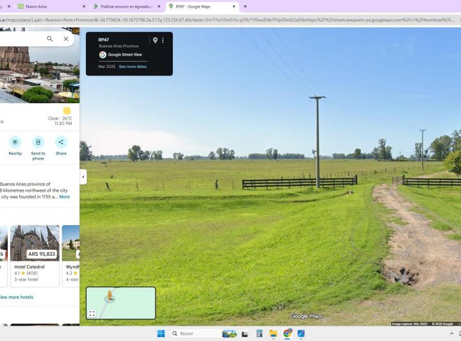Open View more hotels link

pyautogui.click(x=17, y=297)
